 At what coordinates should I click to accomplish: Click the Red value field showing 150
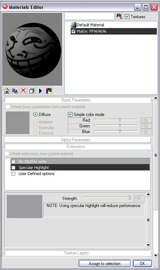146,120
